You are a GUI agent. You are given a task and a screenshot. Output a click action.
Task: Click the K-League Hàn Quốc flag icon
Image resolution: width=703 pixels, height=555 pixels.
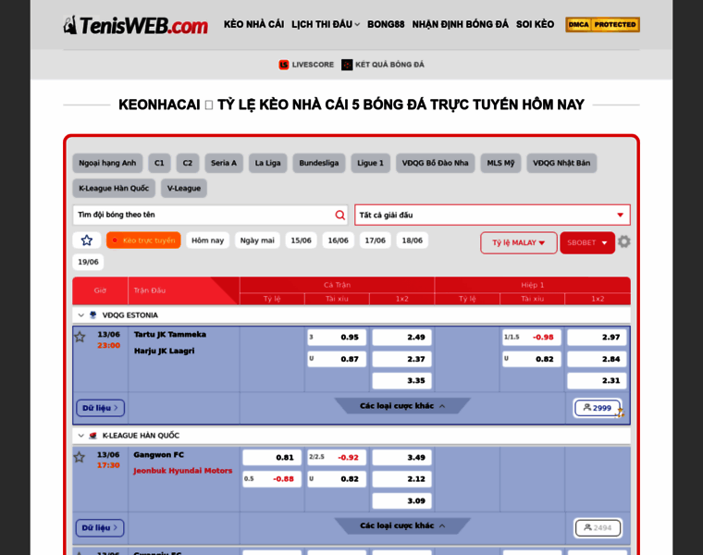pos(92,436)
